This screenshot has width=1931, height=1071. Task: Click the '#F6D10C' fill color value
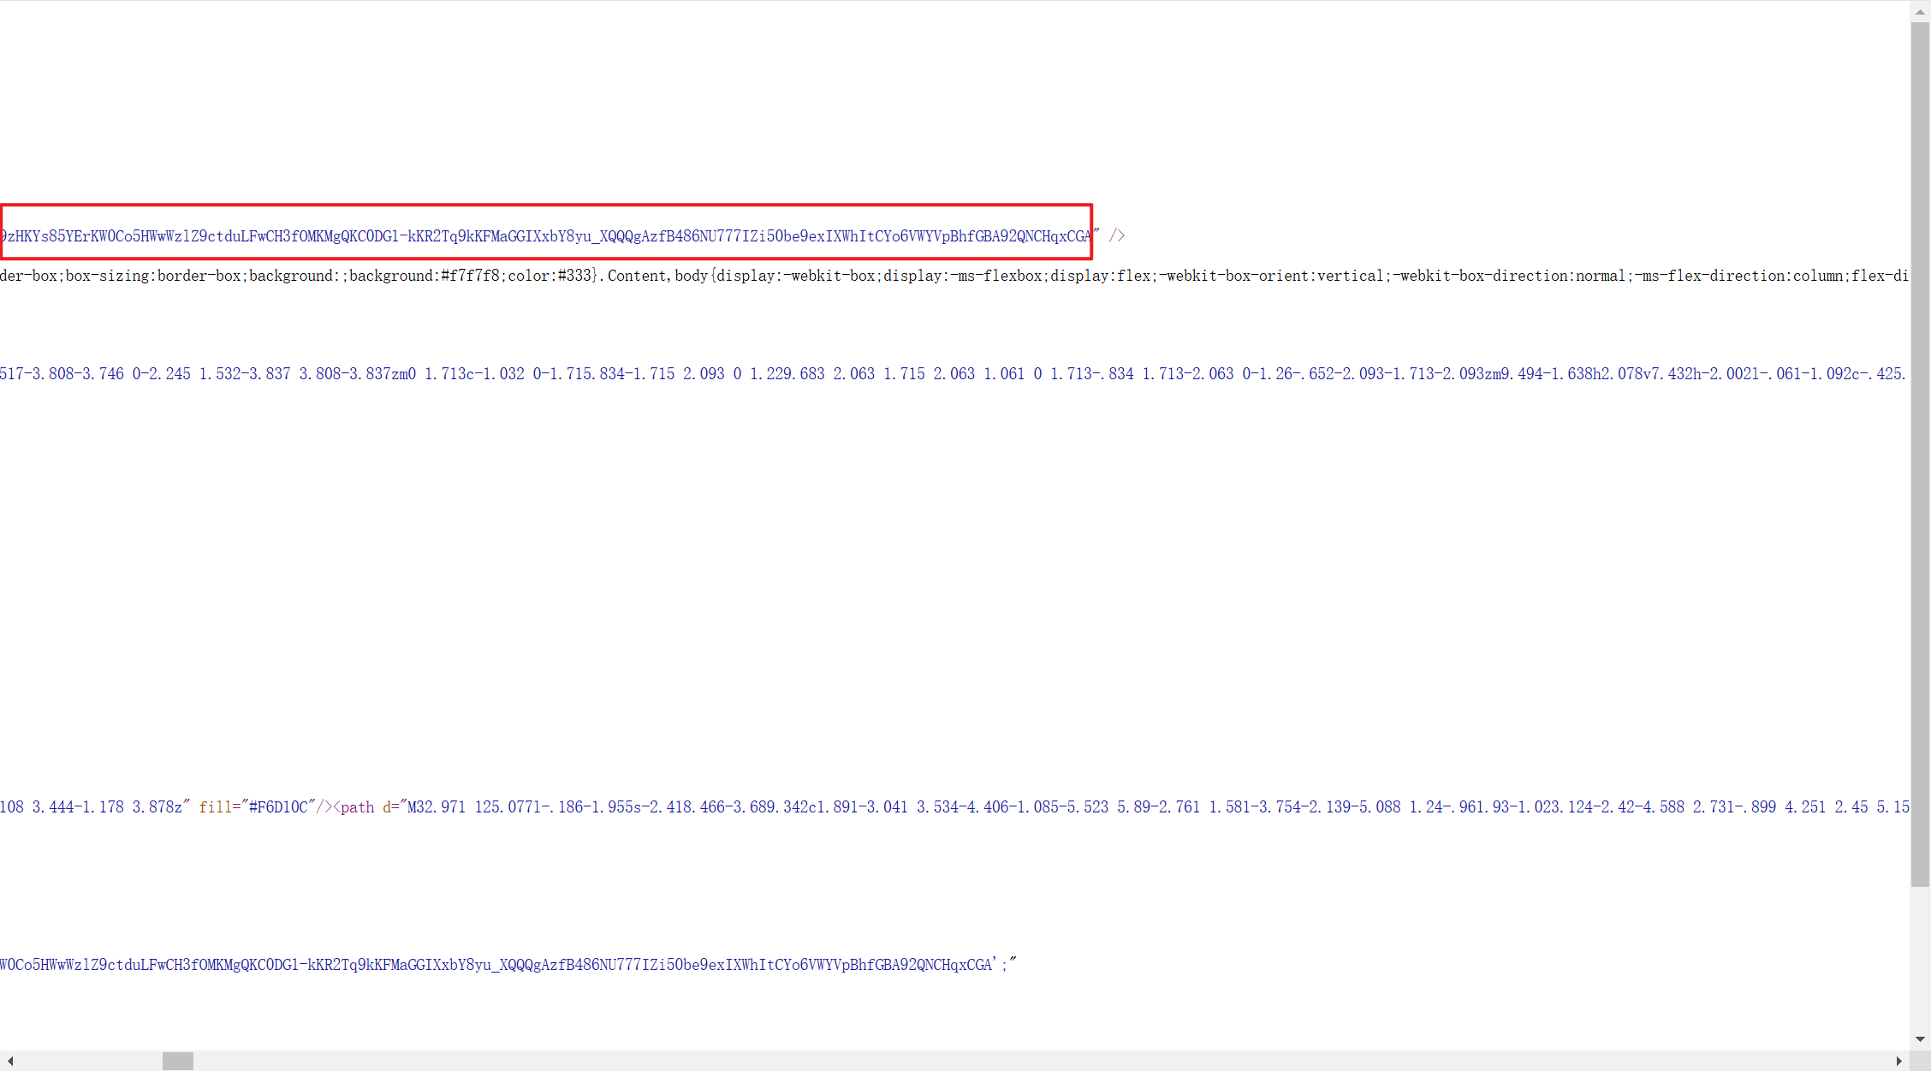click(278, 806)
